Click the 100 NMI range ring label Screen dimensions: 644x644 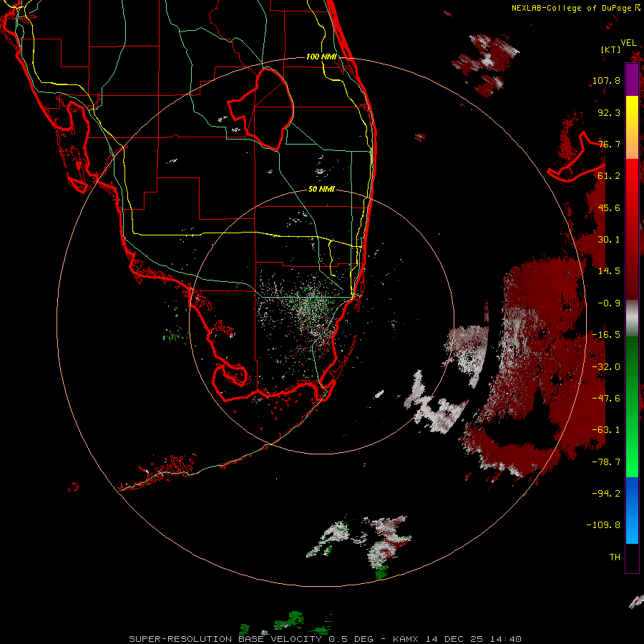click(321, 57)
